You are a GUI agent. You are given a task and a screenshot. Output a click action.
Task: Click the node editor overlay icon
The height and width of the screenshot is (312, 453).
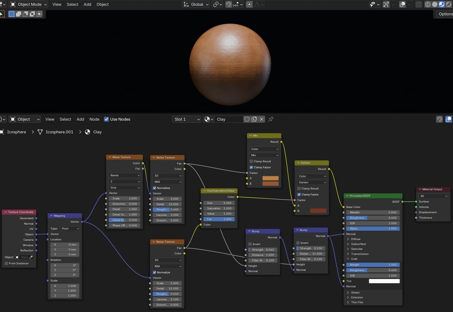[449, 119]
